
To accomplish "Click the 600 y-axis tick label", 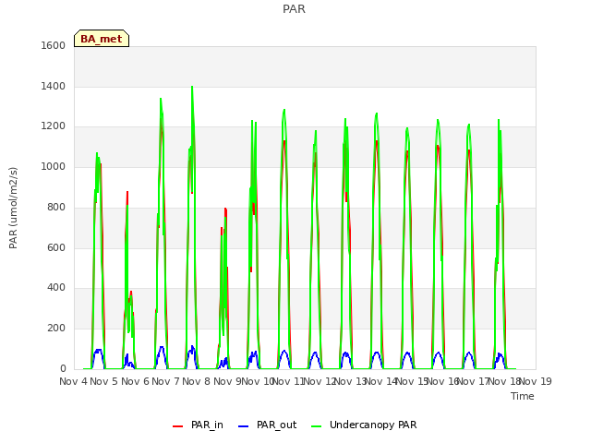I will pos(56,247).
